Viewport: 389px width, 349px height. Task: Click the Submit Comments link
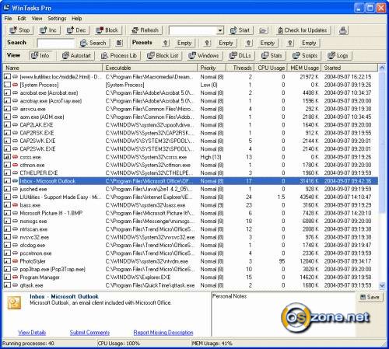89,333
